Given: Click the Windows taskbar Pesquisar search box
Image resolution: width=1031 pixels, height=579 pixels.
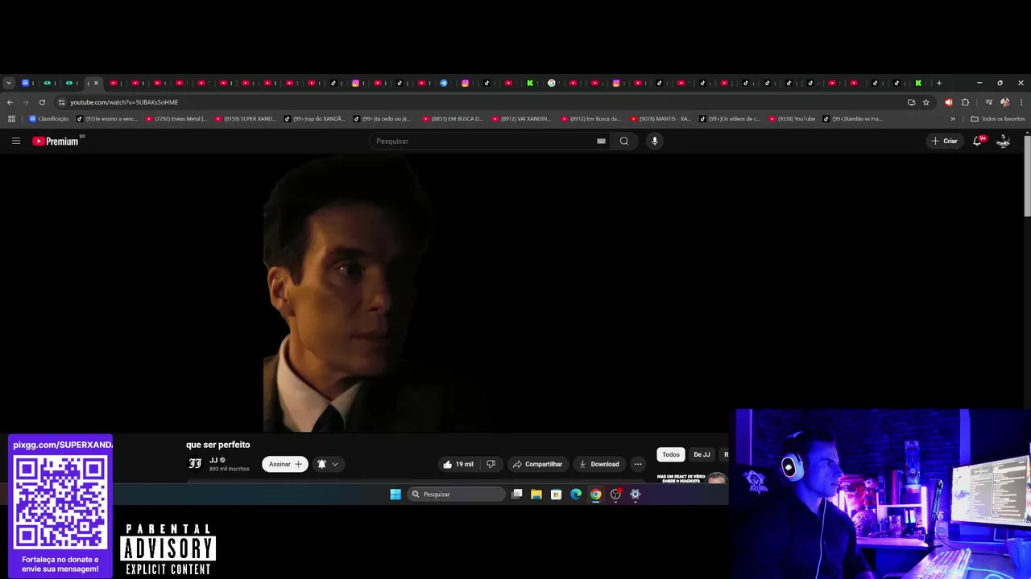Looking at the screenshot, I should 456,494.
